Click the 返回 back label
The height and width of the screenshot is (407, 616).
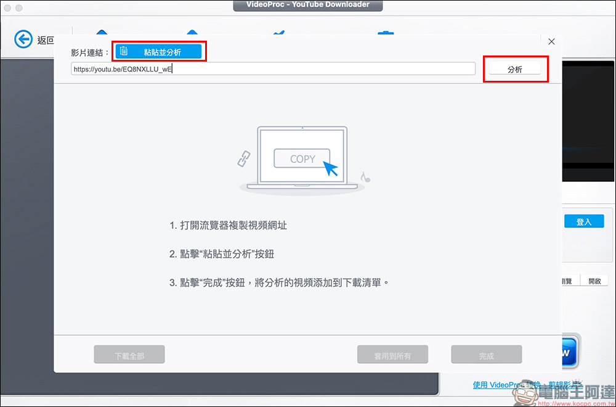[x=45, y=40]
